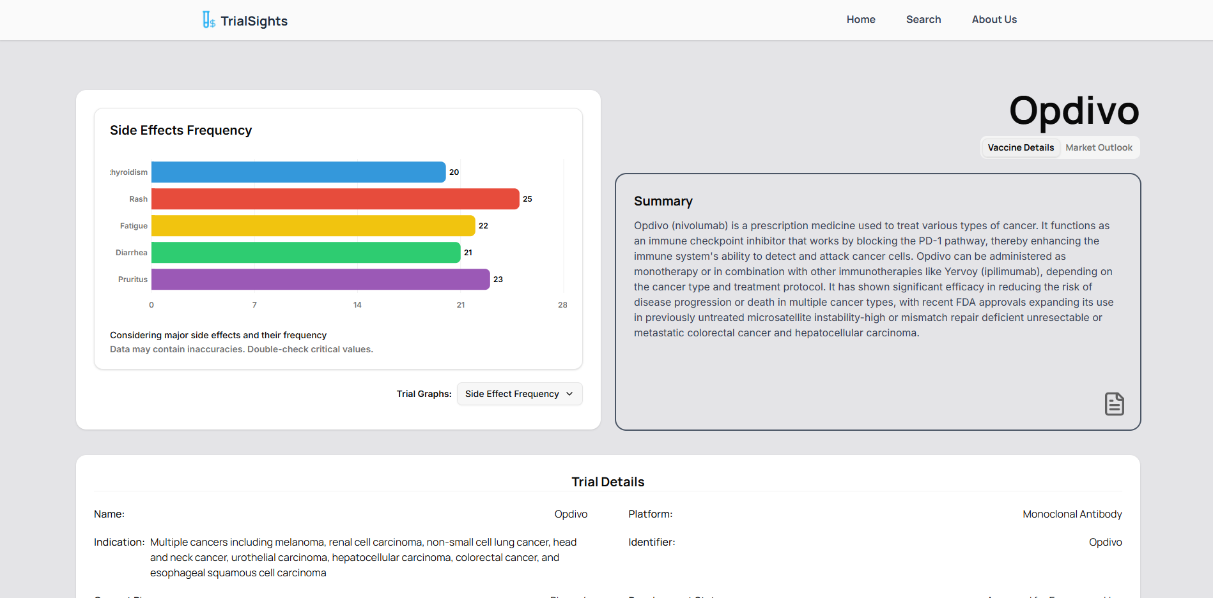Viewport: 1213px width, 598px height.
Task: Click the value 23 next to Pruritus bar
Action: (x=498, y=280)
